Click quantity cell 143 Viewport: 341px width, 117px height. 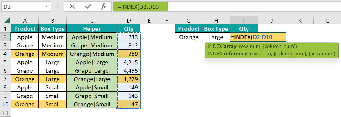pos(129,96)
